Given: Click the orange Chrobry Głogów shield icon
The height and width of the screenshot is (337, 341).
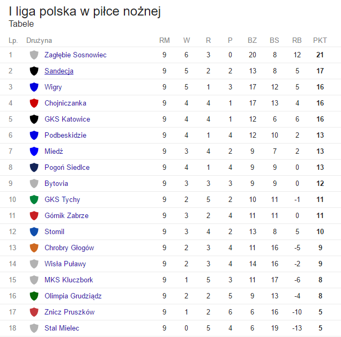Looking at the screenshot, I should [34, 248].
